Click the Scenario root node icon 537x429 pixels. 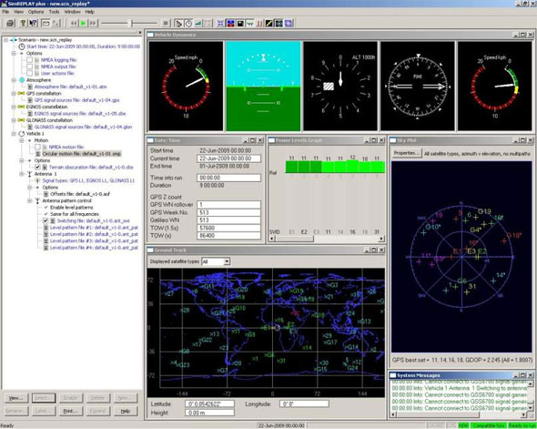(x=14, y=40)
